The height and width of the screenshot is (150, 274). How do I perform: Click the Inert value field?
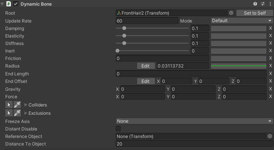pyautogui.click(x=200, y=51)
